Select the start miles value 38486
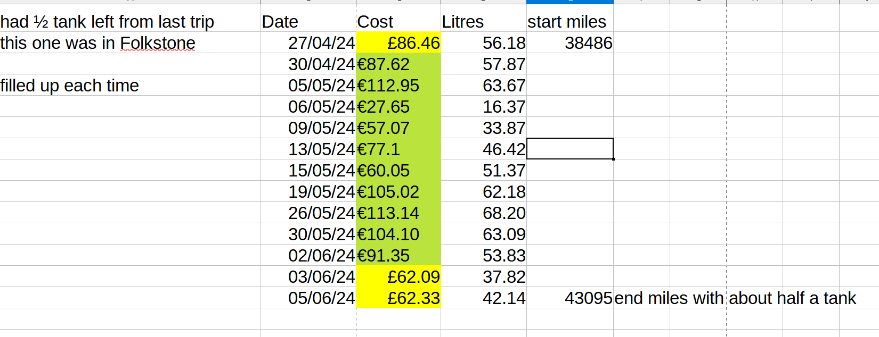The height and width of the screenshot is (337, 879). [x=588, y=43]
